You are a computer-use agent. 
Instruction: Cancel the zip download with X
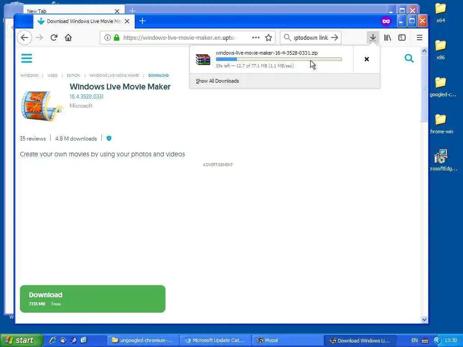point(366,59)
